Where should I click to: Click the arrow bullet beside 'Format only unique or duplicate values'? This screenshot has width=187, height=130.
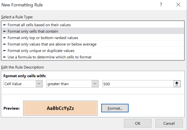(x=5, y=51)
